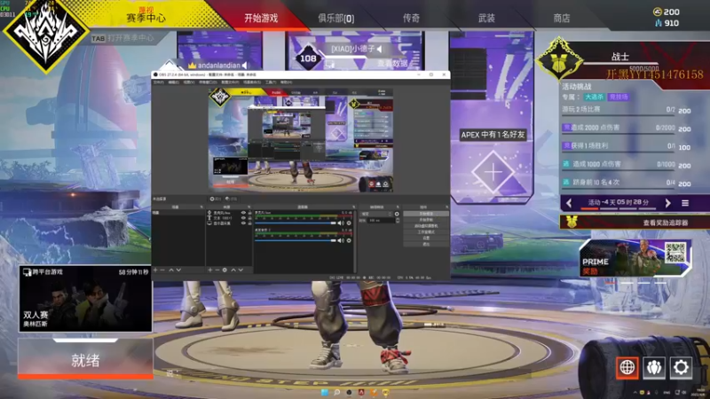Remove the selected OBS source
The image size is (710, 399).
coord(217,270)
